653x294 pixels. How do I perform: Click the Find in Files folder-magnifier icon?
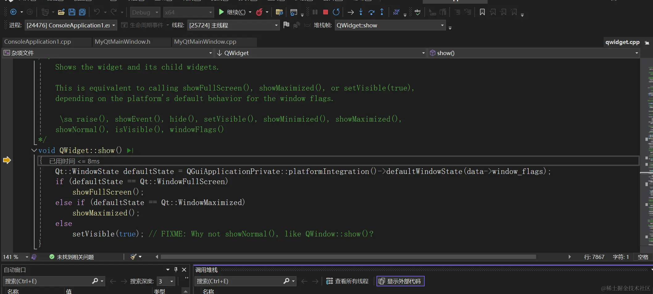tap(279, 12)
